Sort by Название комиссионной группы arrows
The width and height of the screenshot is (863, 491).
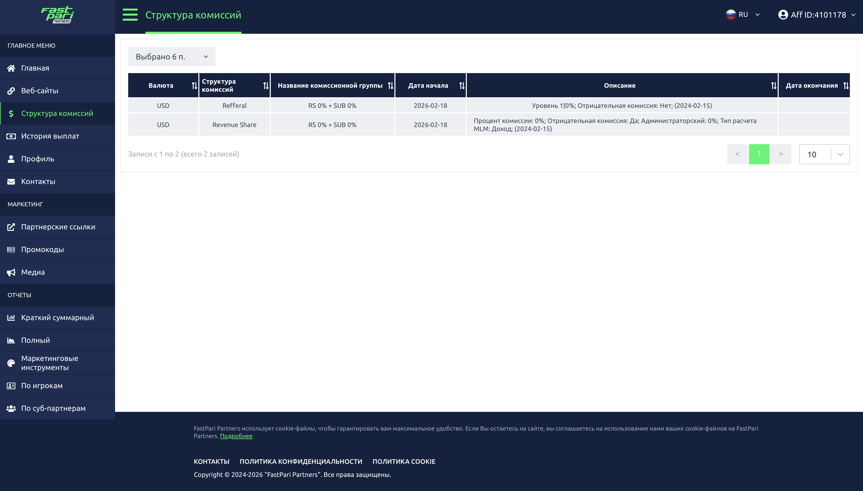tap(390, 86)
